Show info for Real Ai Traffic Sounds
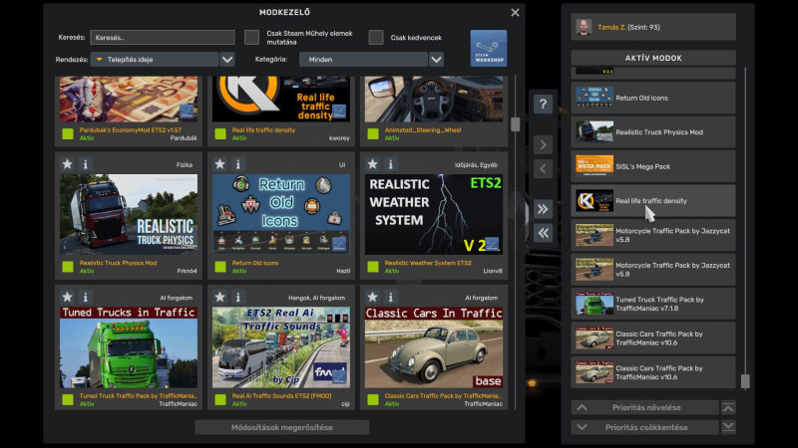This screenshot has height=448, width=798. [x=238, y=297]
